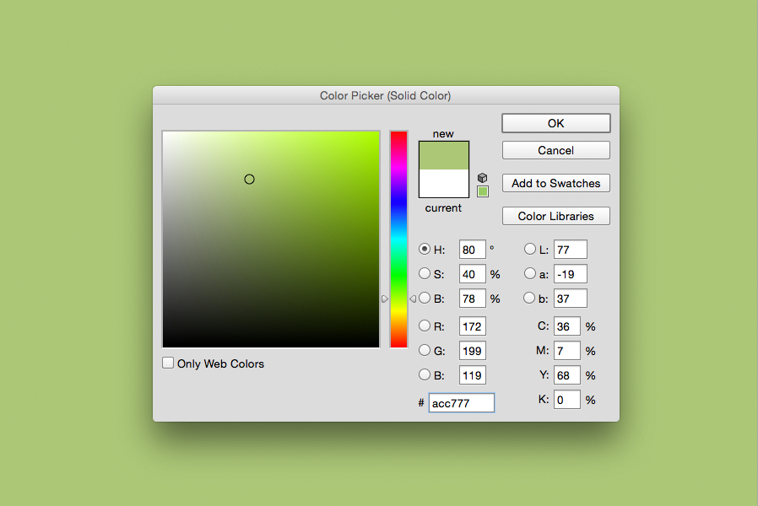Select the G (Green) radio button
This screenshot has width=758, height=506.
pyautogui.click(x=425, y=350)
